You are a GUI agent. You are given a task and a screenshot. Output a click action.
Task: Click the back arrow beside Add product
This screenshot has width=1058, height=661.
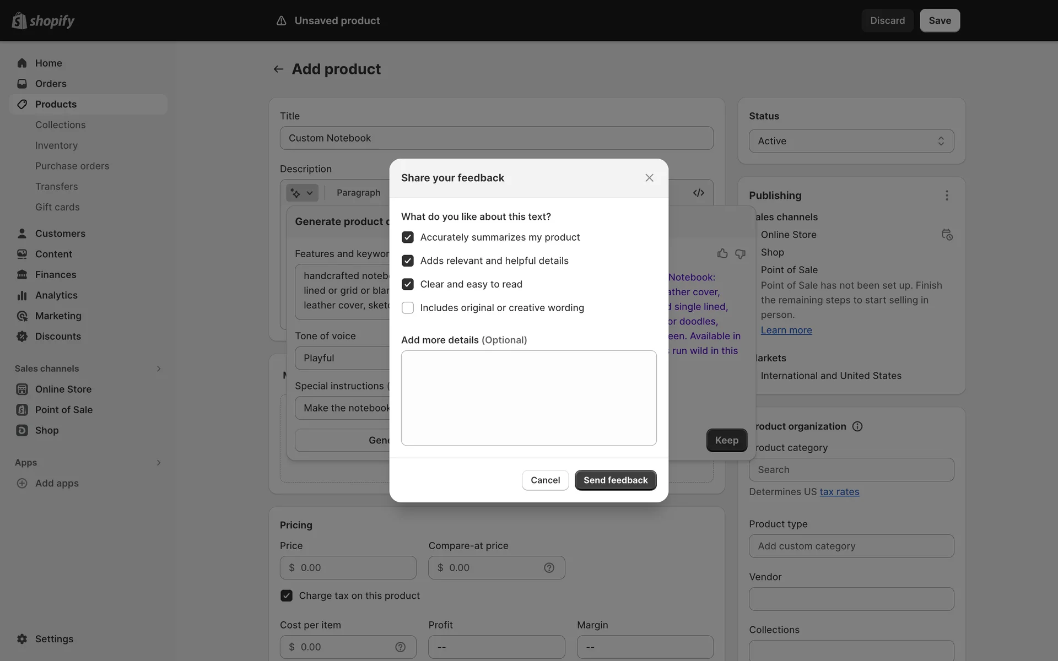point(278,69)
